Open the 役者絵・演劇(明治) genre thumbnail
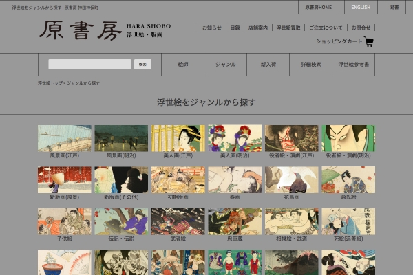Image resolution: width=413 pixels, height=275 pixels. click(x=348, y=138)
